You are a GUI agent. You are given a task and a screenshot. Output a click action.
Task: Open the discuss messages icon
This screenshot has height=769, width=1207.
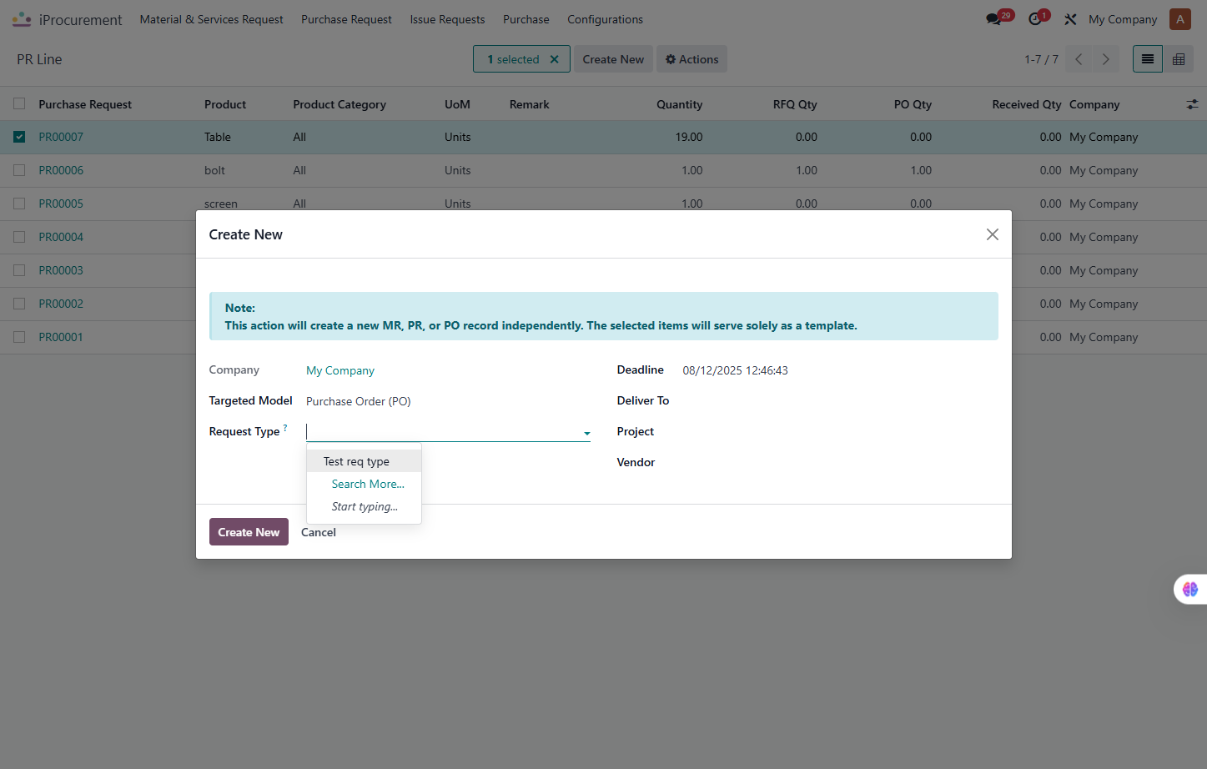pos(993,19)
